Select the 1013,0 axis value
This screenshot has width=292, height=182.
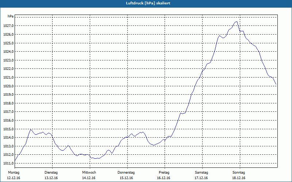coord(8,146)
